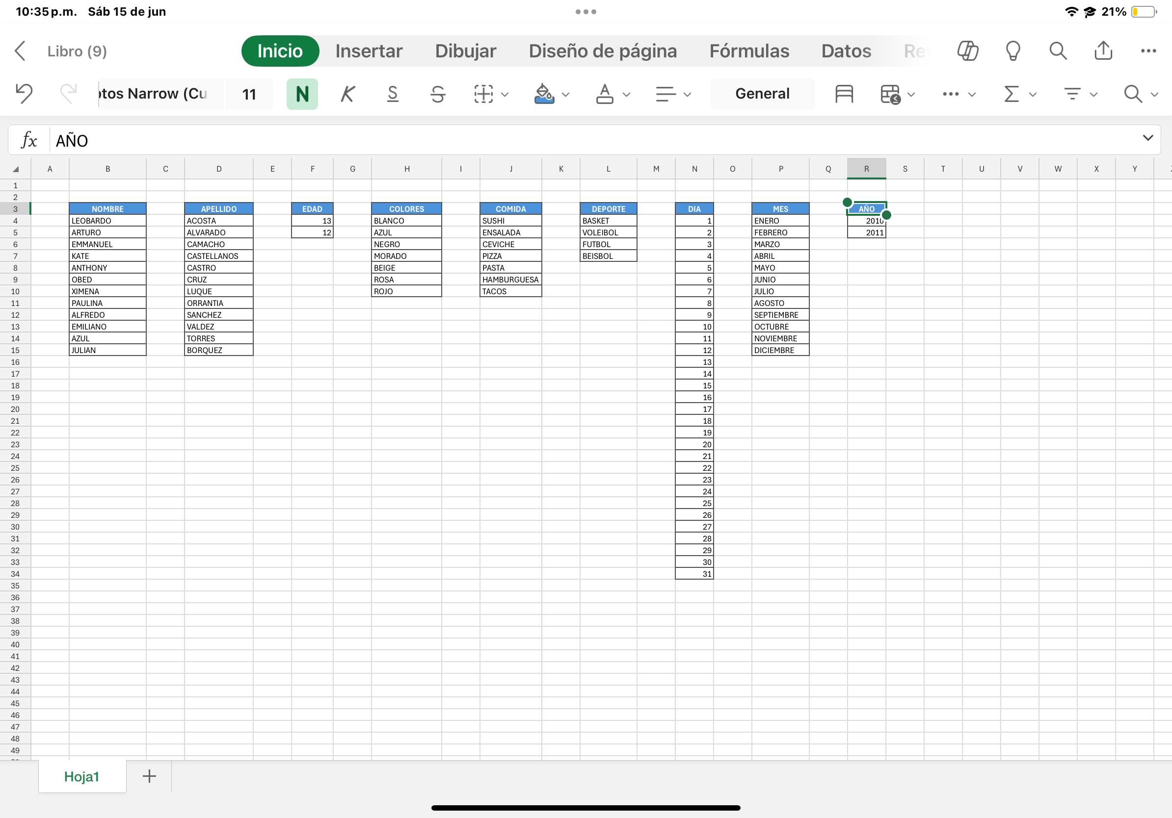Click the share upload icon
The width and height of the screenshot is (1172, 818).
coord(1103,51)
